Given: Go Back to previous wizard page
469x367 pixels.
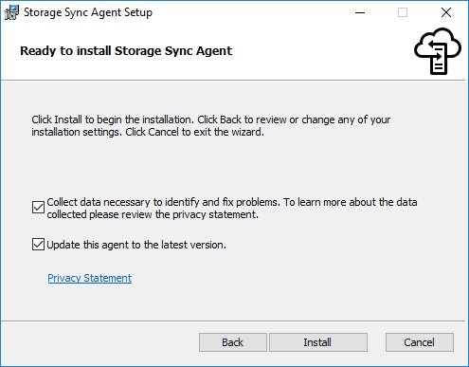Looking at the screenshot, I should point(233,342).
